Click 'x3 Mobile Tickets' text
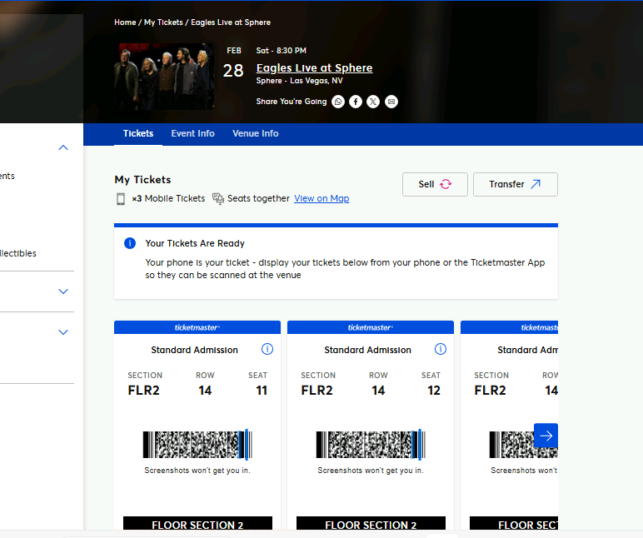This screenshot has height=538, width=643. (168, 198)
